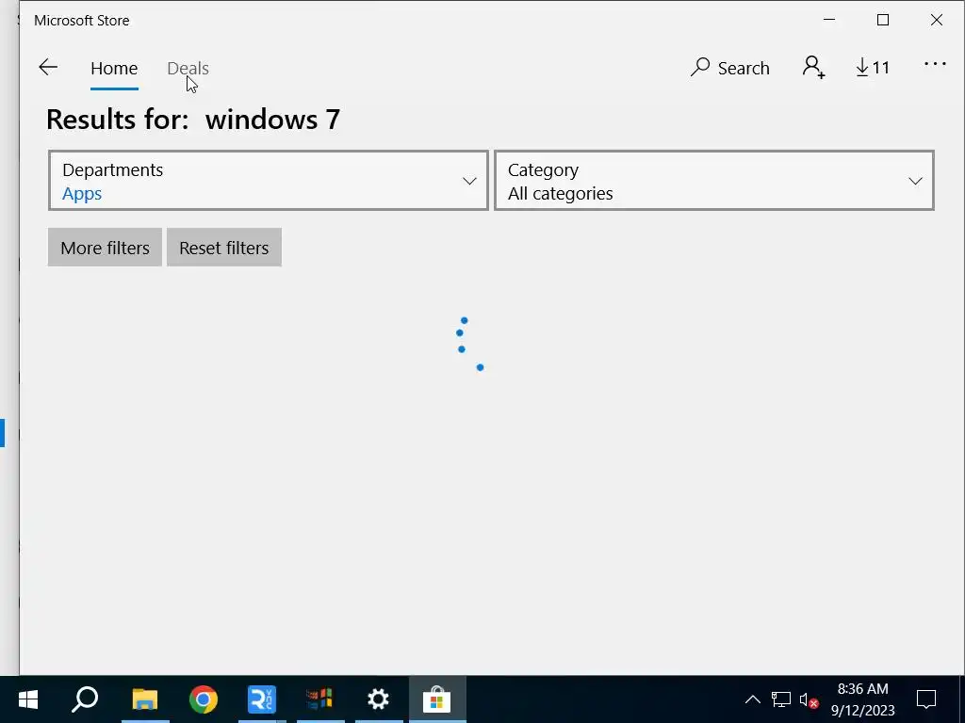Click the Microsoft Store taskbar icon
The height and width of the screenshot is (723, 965).
coord(437,699)
